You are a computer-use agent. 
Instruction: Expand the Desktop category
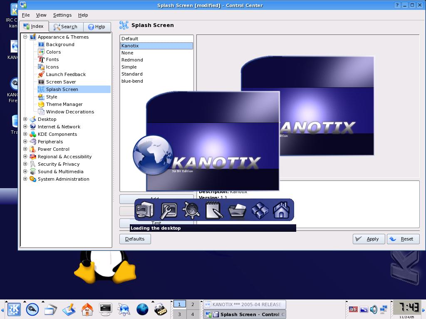25,119
